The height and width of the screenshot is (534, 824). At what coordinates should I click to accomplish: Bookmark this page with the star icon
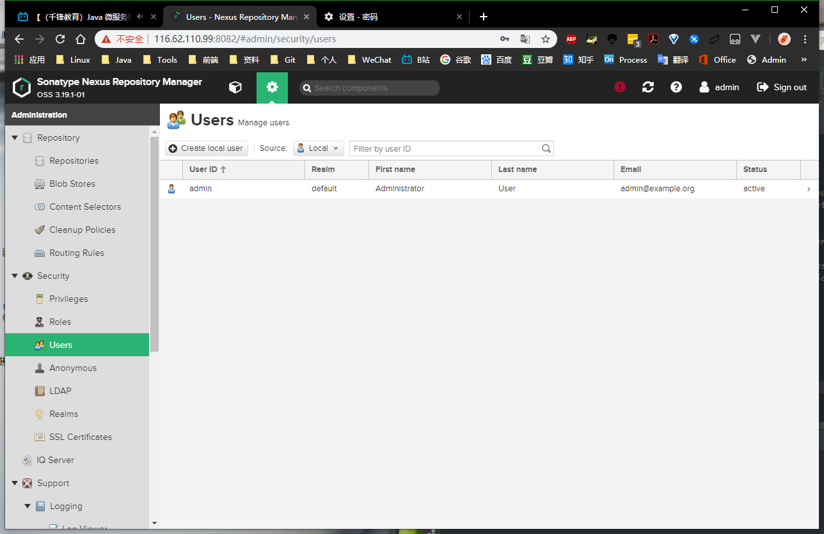[546, 39]
